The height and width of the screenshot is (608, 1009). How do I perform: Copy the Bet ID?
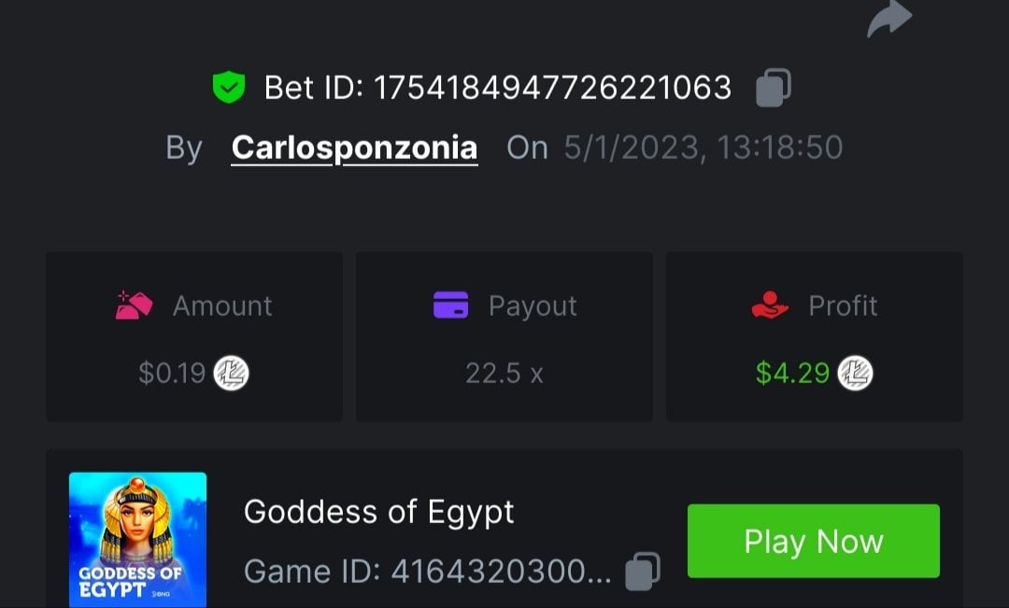coord(773,88)
